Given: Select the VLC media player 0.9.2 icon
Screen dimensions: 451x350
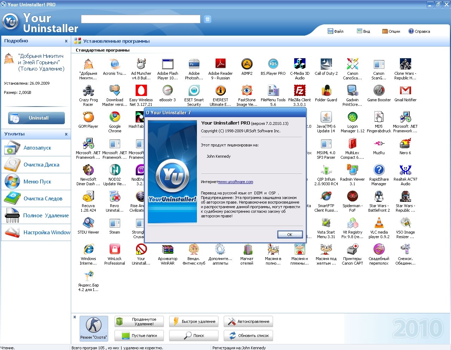Looking at the screenshot, I should (379, 223).
